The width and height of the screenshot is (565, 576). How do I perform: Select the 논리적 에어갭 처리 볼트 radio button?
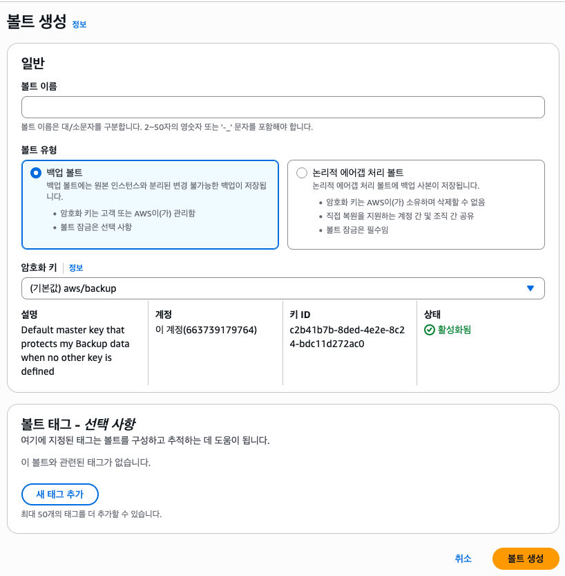[301, 173]
